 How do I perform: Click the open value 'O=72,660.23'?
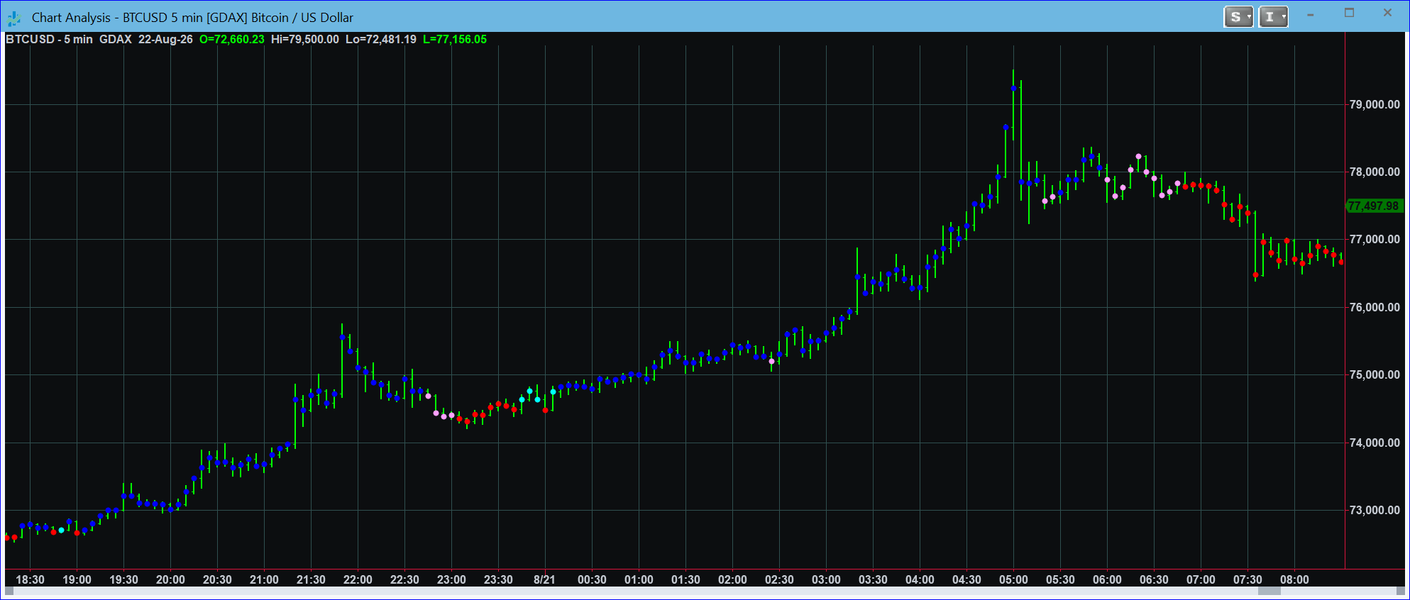click(x=232, y=40)
